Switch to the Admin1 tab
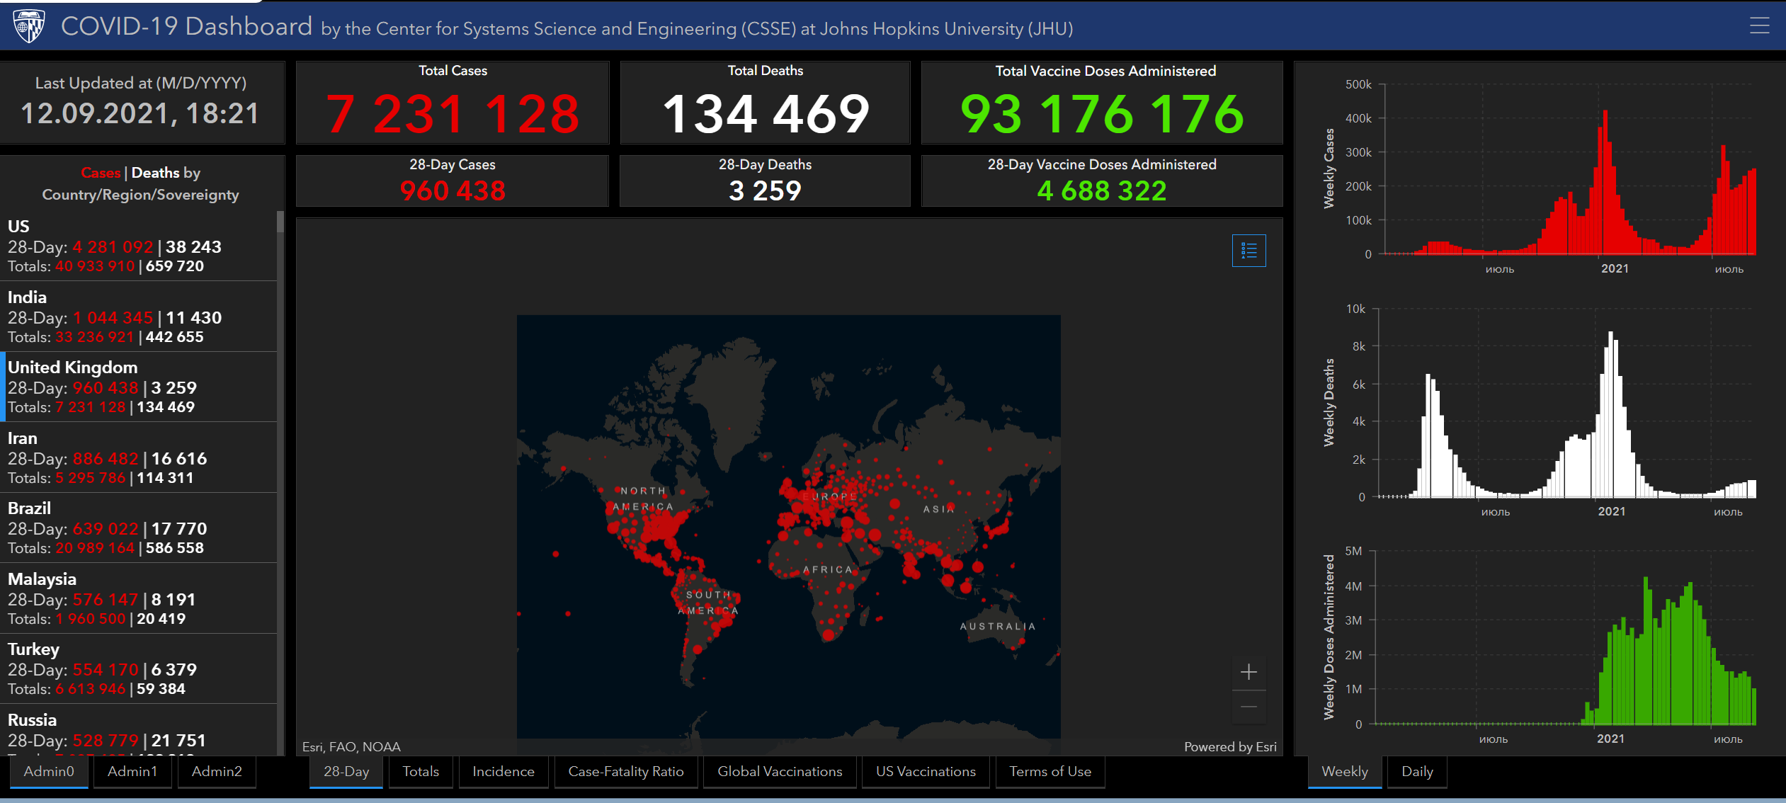The image size is (1786, 803). point(132,771)
